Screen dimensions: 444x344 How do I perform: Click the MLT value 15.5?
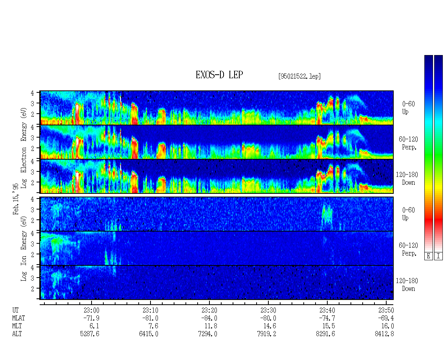click(x=329, y=326)
